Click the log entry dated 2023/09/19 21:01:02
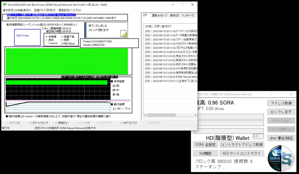299x174 pixels. [x=171, y=56]
